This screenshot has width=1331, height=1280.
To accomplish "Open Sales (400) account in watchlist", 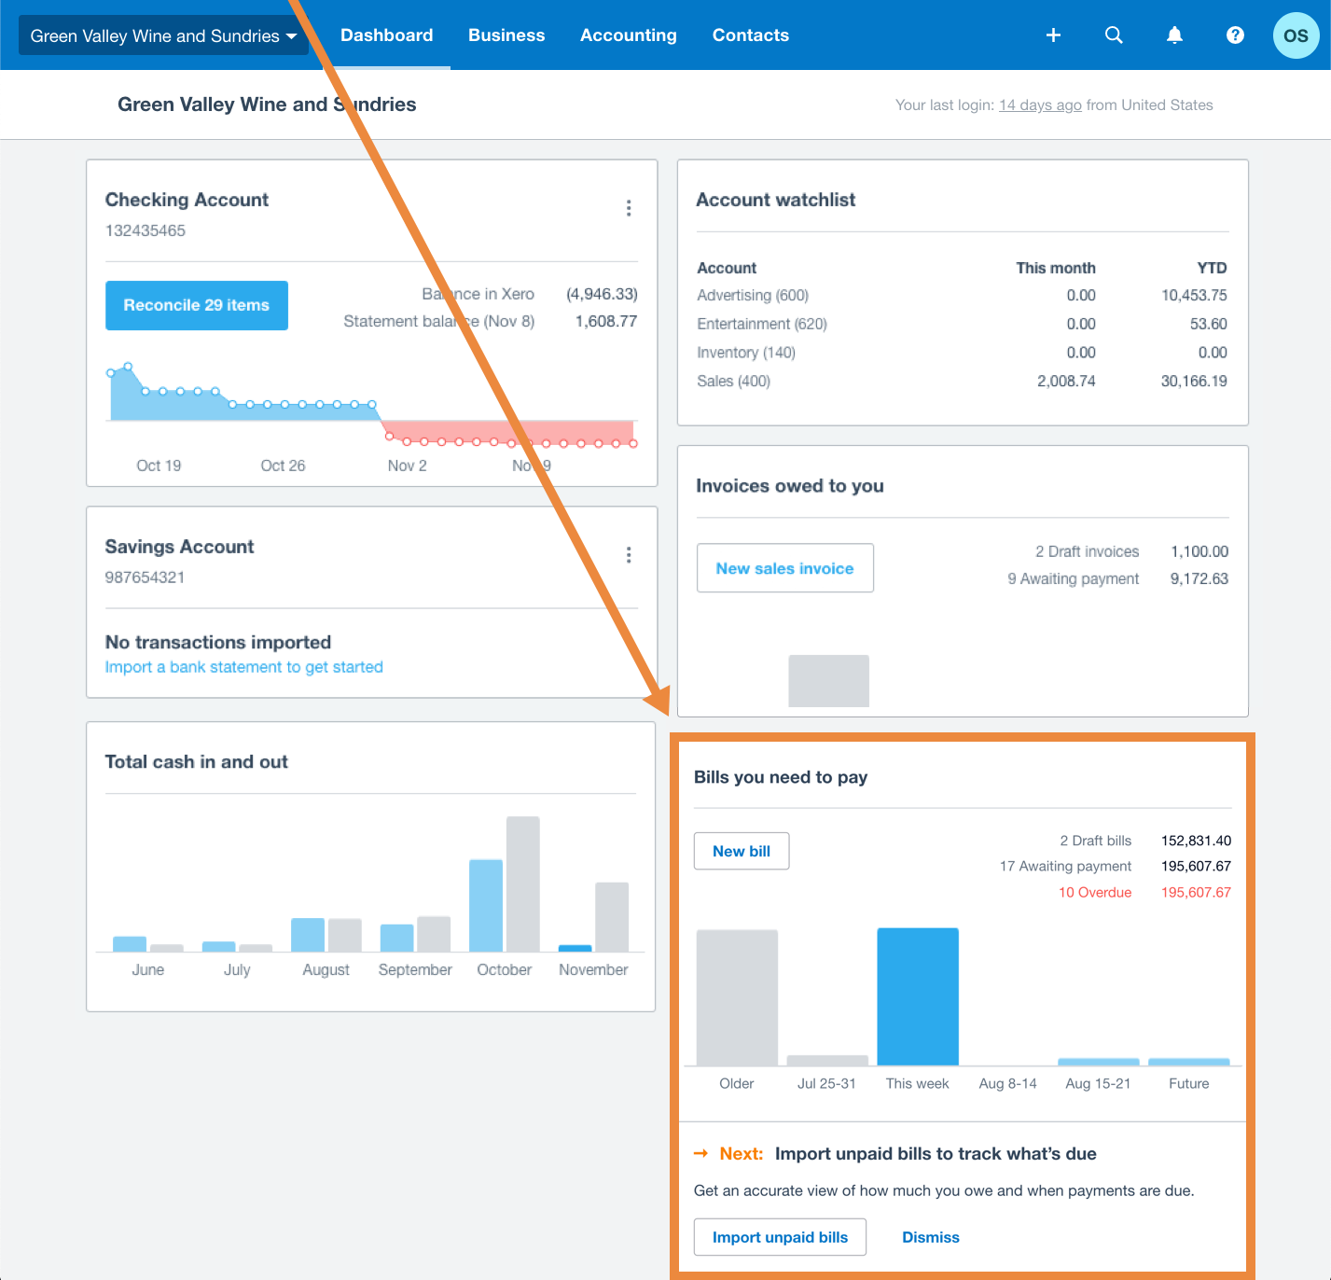I will click(x=734, y=381).
